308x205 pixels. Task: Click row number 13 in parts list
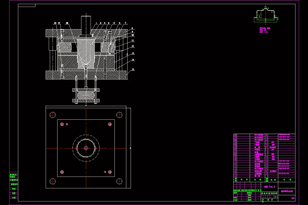click(x=264, y=147)
